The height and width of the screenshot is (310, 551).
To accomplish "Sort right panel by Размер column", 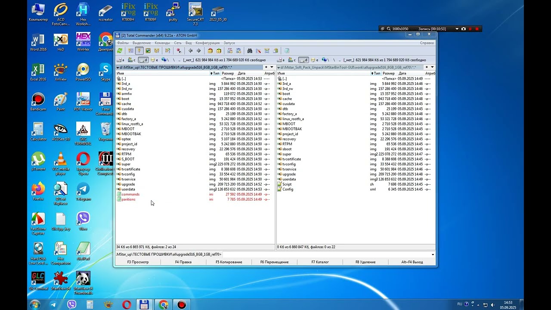I will (x=389, y=74).
